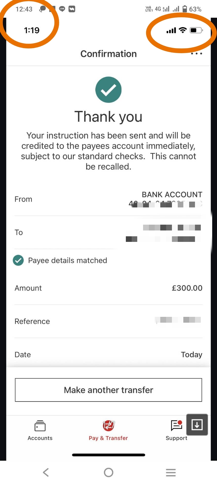This screenshot has width=217, height=484.
Task: Open the Pay & Transfer tab
Action: click(108, 431)
